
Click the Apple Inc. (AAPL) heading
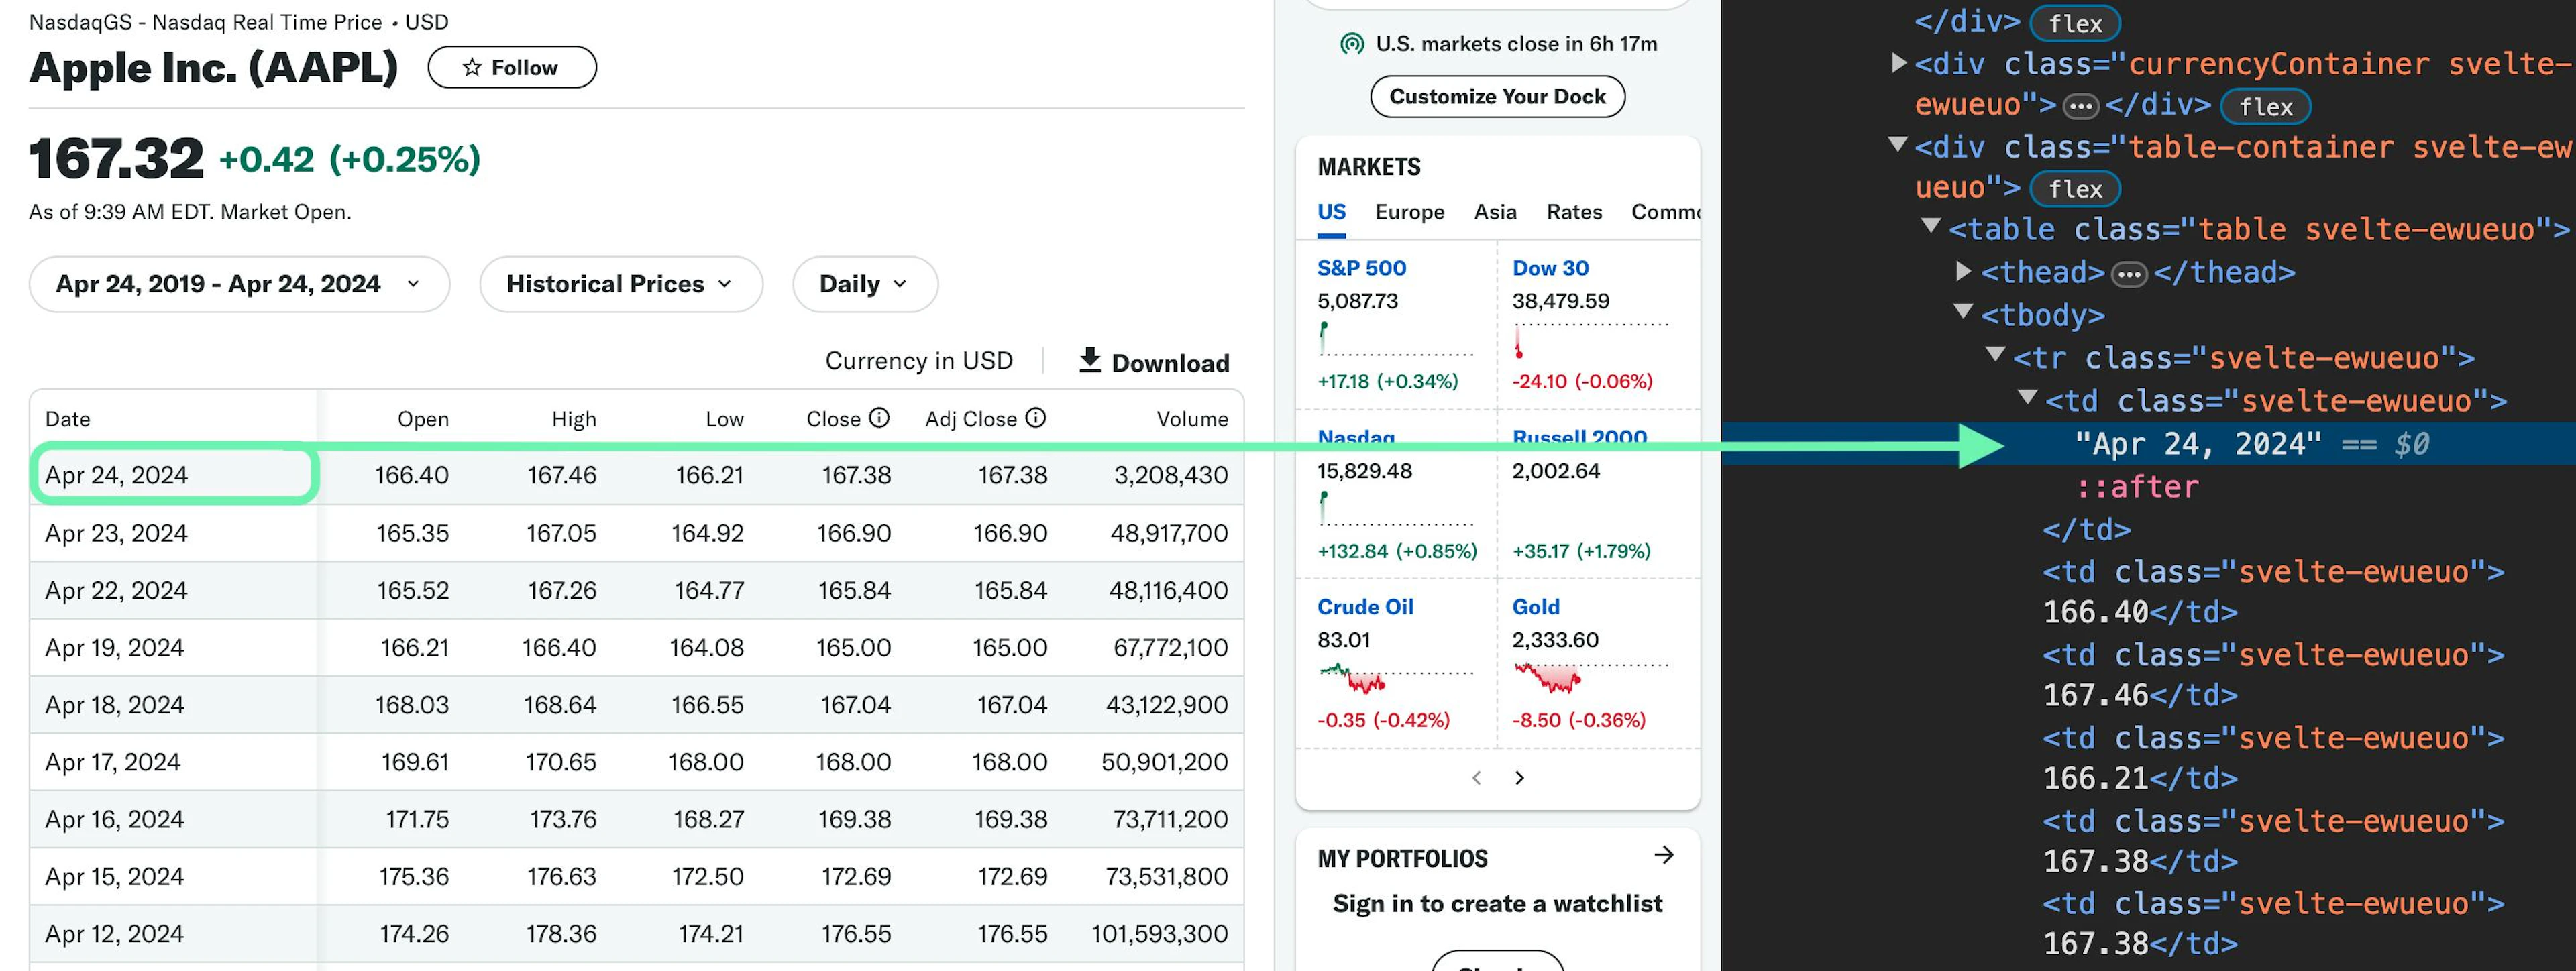click(x=213, y=67)
